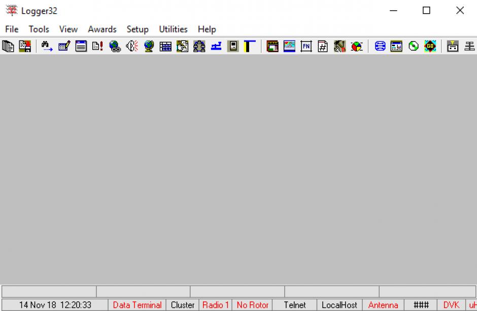This screenshot has width=477, height=311.
Task: Click the DVK status indicator
Action: (x=452, y=305)
